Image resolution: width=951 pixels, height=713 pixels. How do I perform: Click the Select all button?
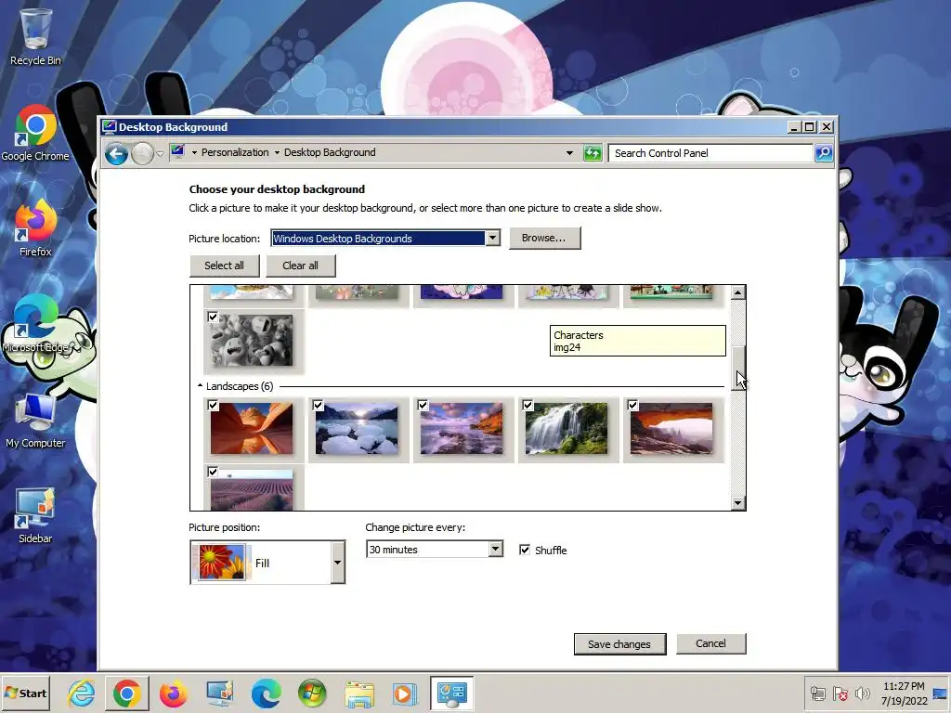(225, 266)
